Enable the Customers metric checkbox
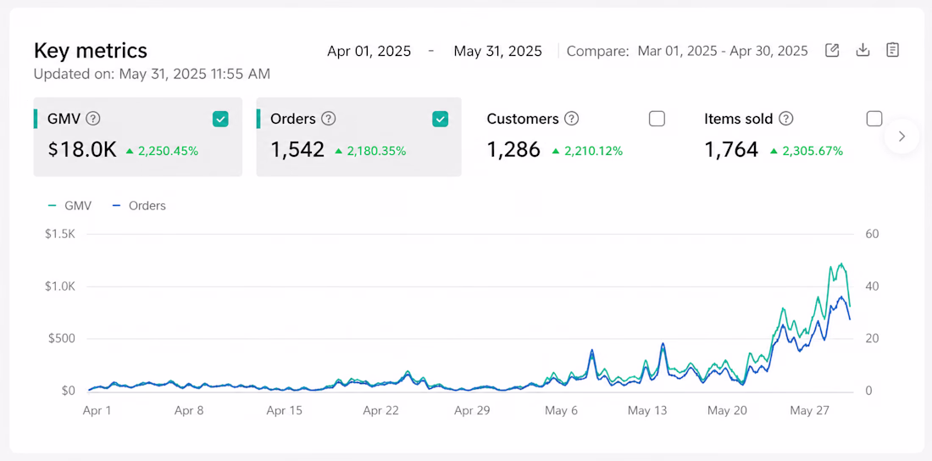The width and height of the screenshot is (932, 461). [x=657, y=119]
